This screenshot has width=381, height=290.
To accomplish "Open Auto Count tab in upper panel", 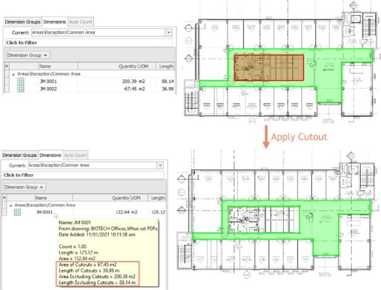I will pyautogui.click(x=81, y=22).
